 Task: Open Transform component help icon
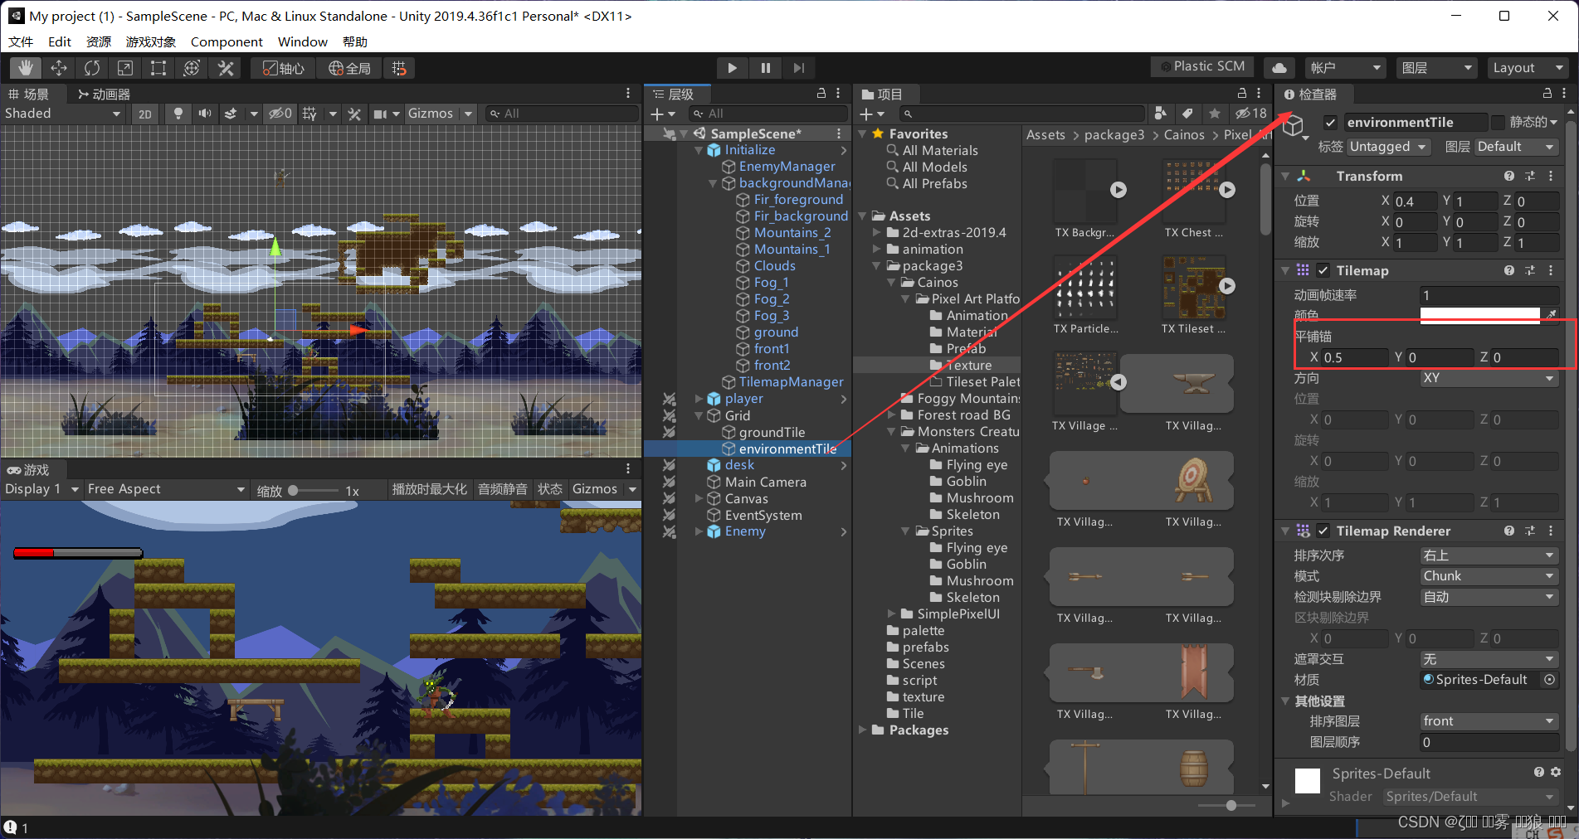point(1509,176)
